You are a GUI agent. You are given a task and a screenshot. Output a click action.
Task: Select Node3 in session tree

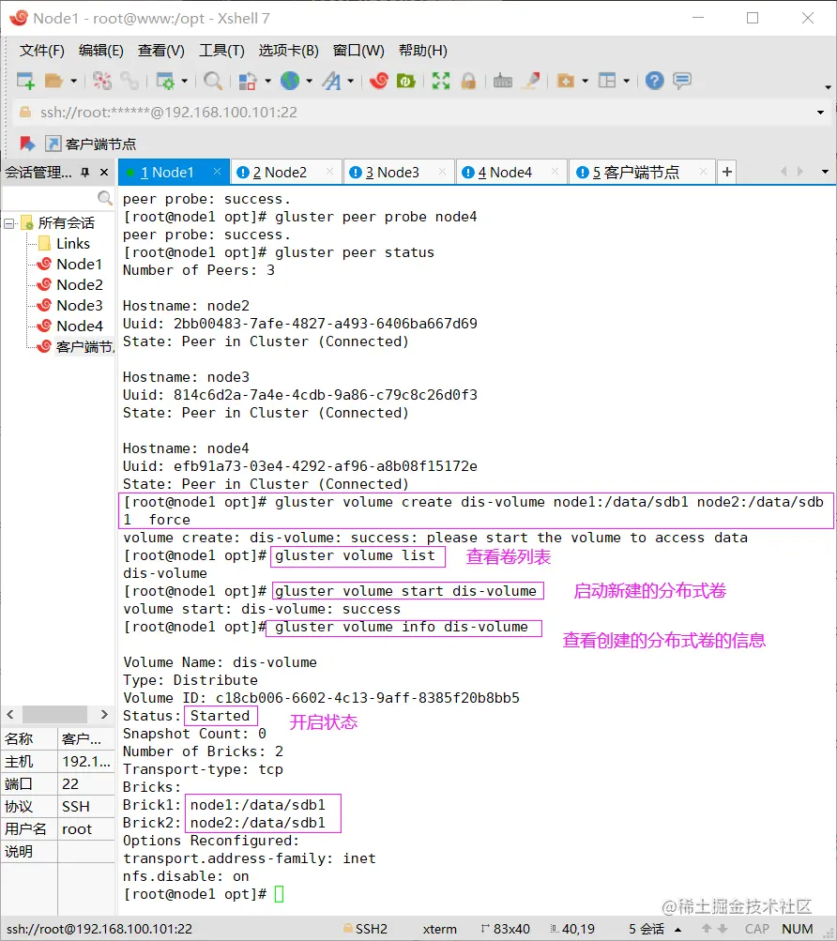coord(79,306)
